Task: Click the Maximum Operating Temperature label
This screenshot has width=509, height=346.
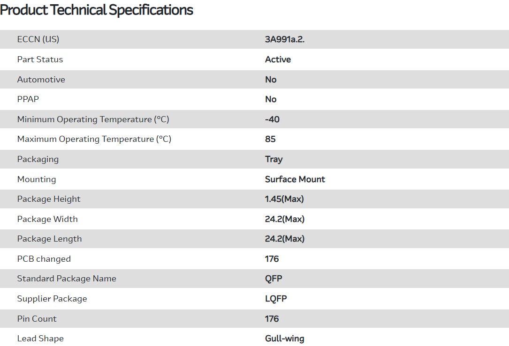Action: [94, 139]
